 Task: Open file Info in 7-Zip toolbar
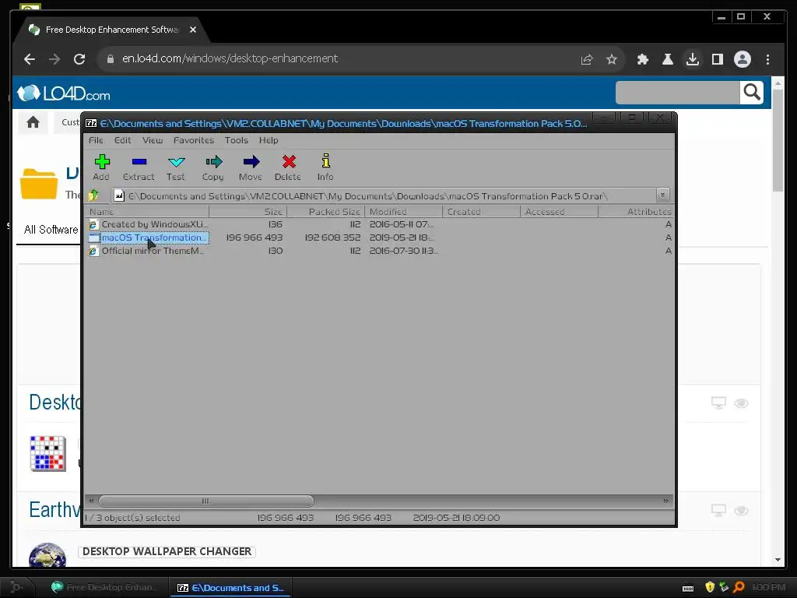pyautogui.click(x=325, y=167)
